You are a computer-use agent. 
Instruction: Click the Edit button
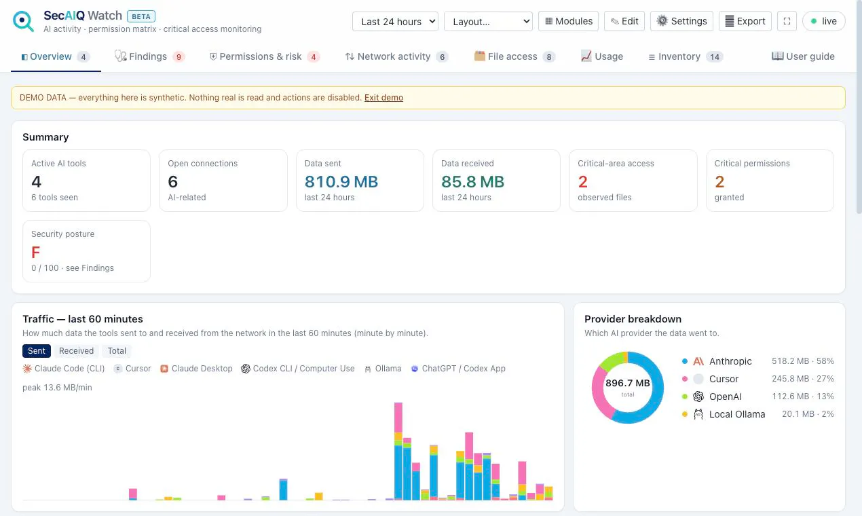[x=624, y=21]
